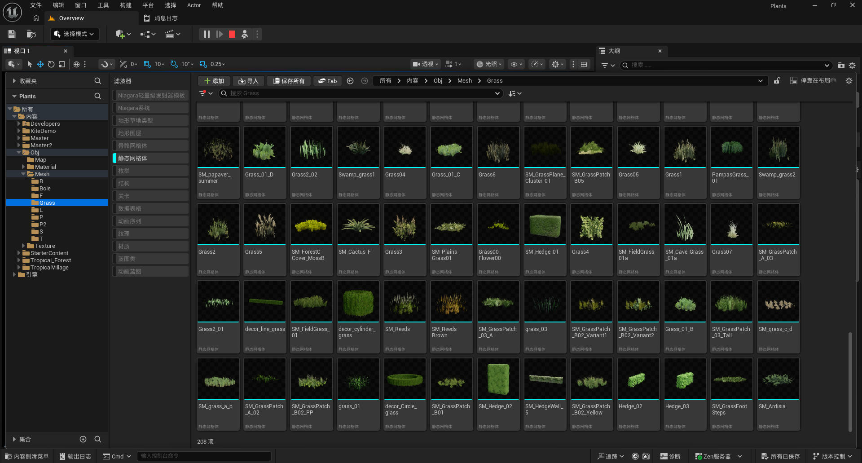Toggle the 纹理 filter

tap(150, 234)
